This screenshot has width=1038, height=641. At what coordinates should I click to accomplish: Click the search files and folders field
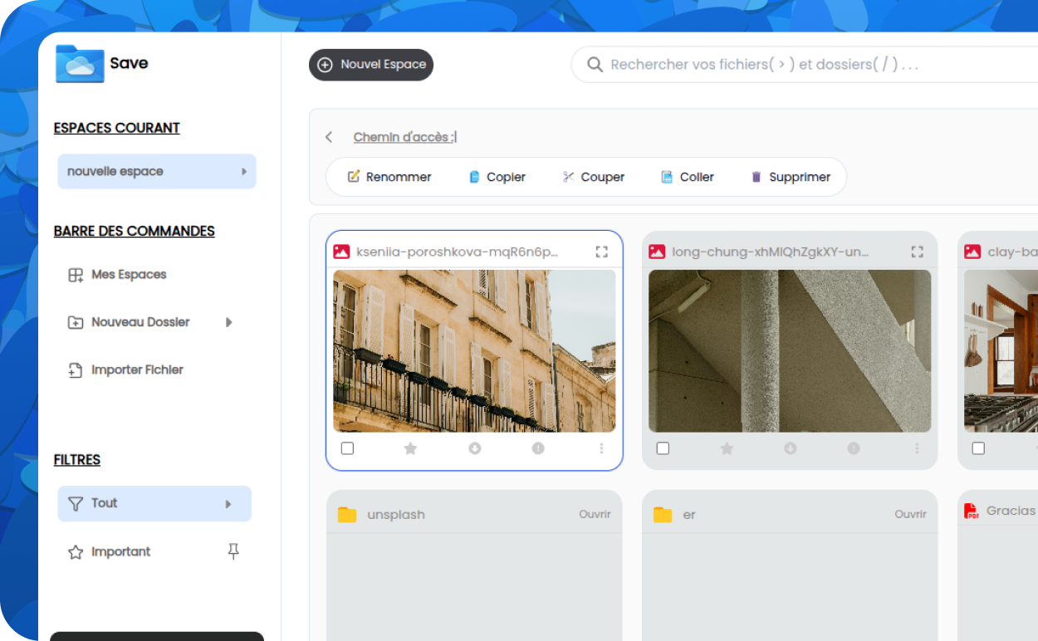(804, 65)
